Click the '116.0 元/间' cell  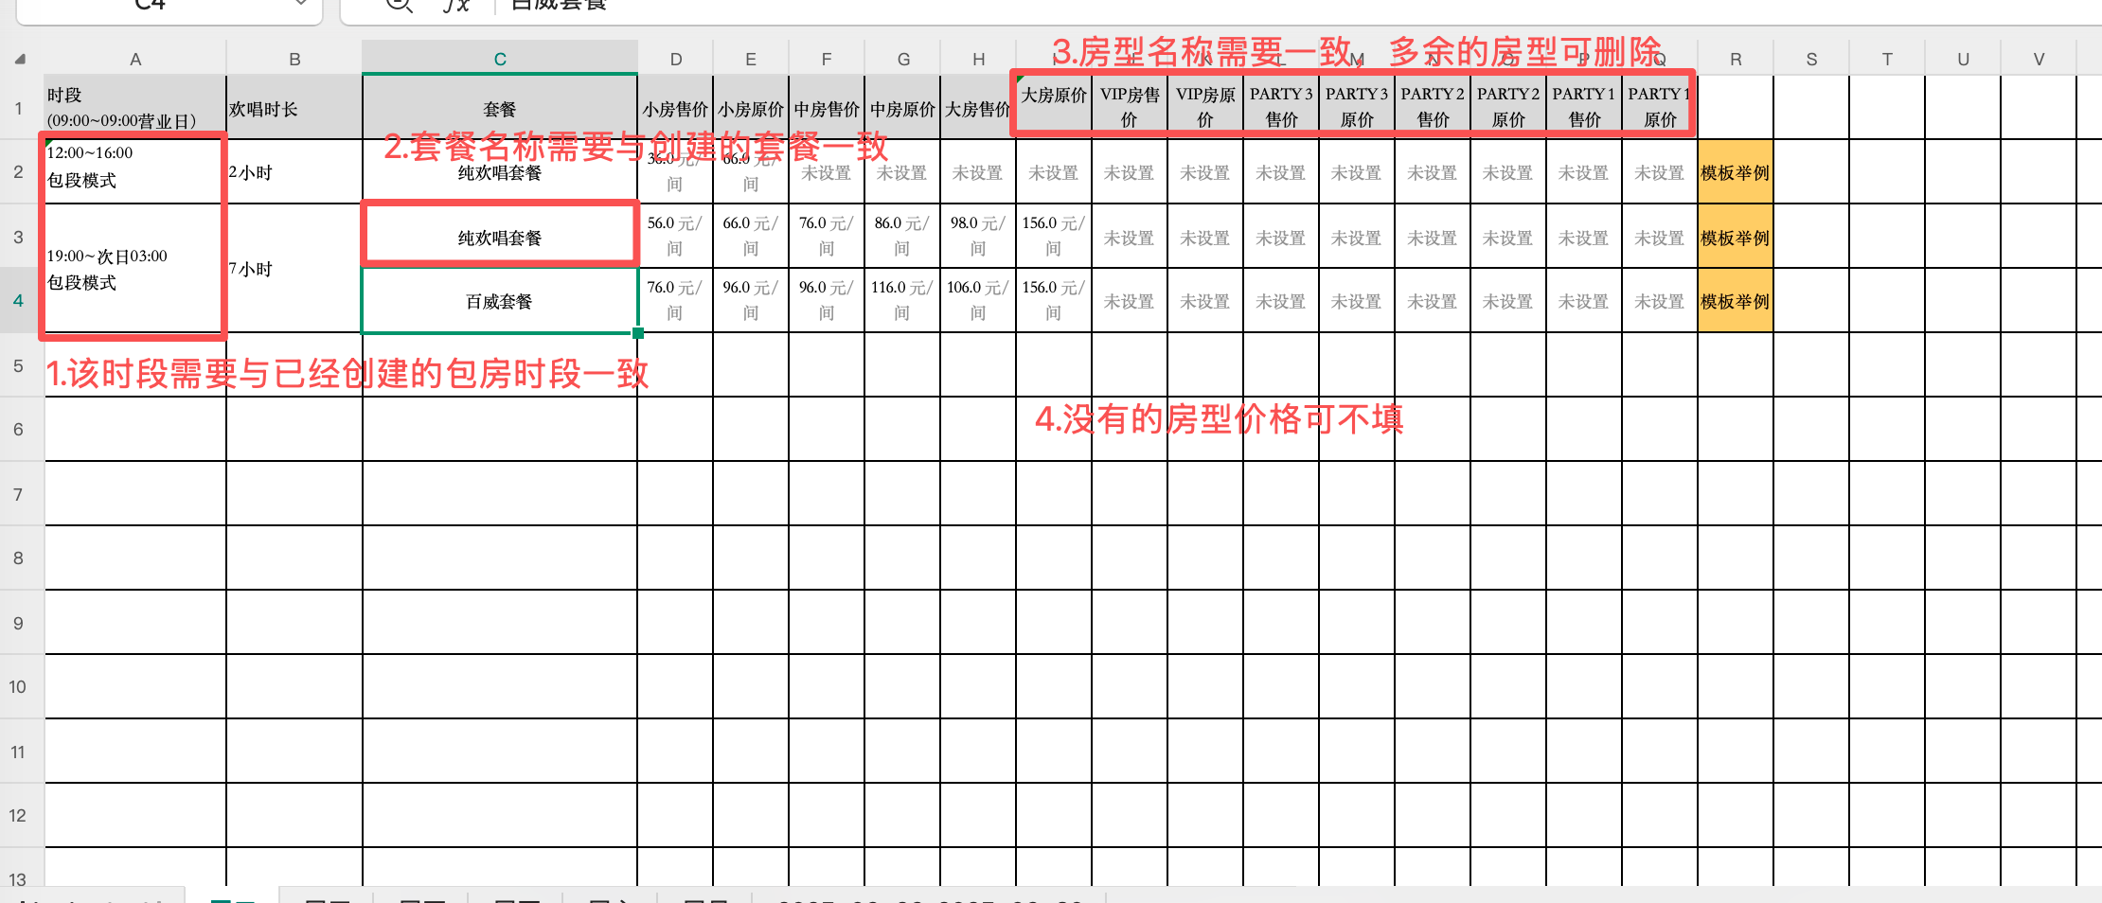point(902,300)
